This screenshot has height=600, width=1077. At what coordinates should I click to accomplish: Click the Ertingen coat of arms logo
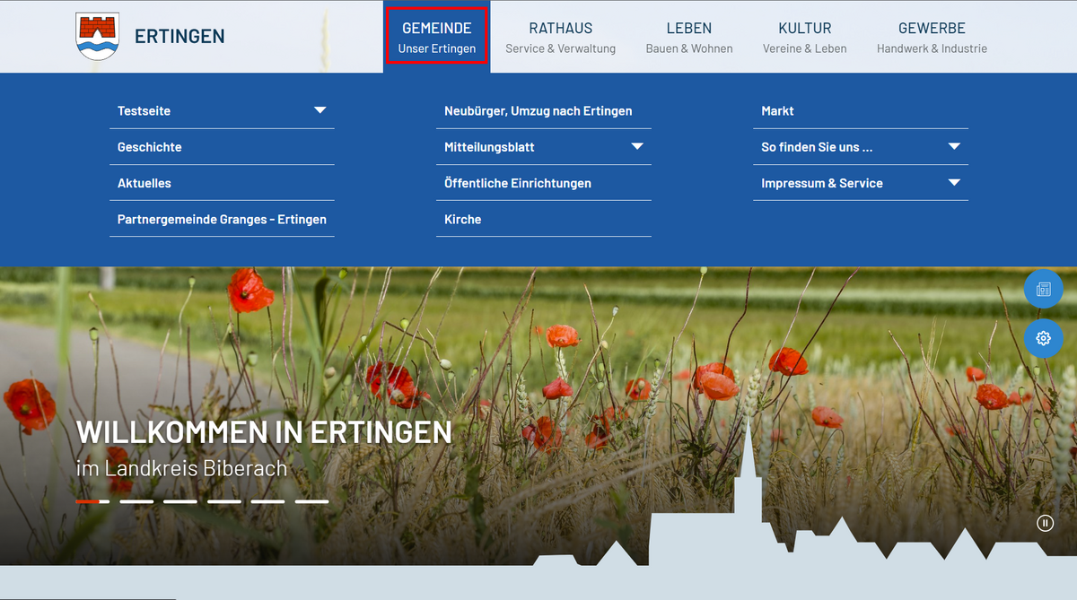click(97, 37)
